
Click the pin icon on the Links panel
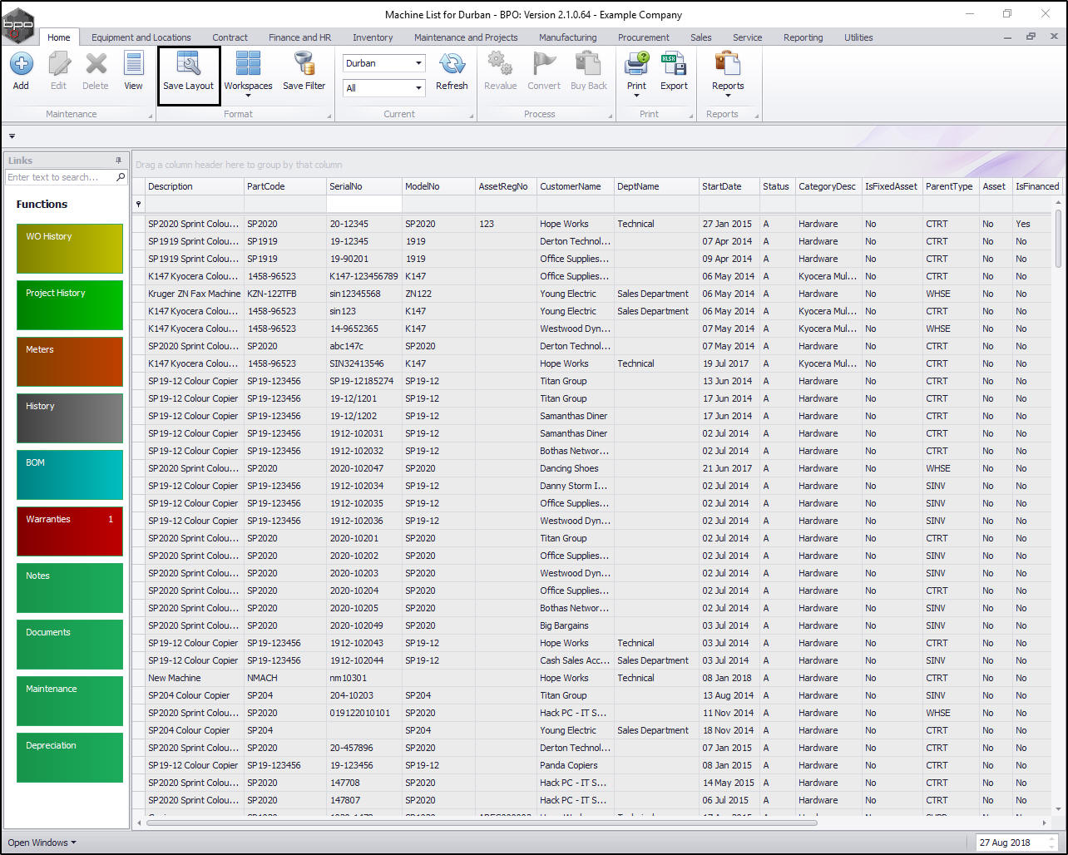[x=118, y=161]
